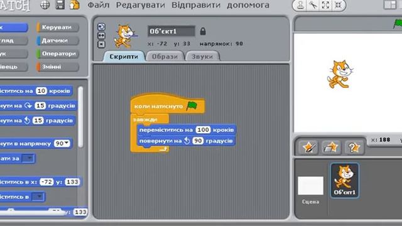Click the blocks palette vertical scrollbar
Image resolution: width=402 pixels, height=226 pixels.
point(80,117)
